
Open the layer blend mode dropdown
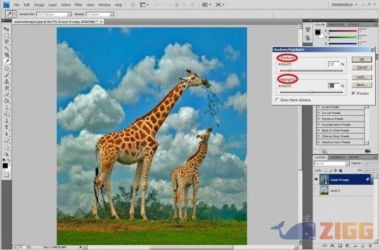(x=331, y=163)
